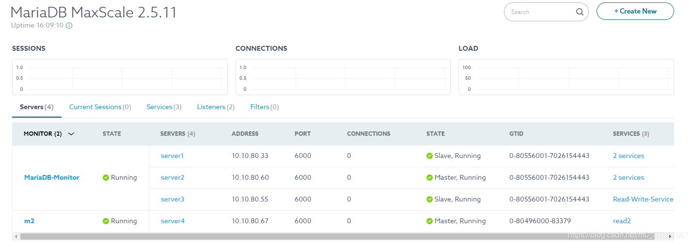Image resolution: width=693 pixels, height=244 pixels.
Task: Click address 10.10.80.33
Action: pyautogui.click(x=250, y=156)
